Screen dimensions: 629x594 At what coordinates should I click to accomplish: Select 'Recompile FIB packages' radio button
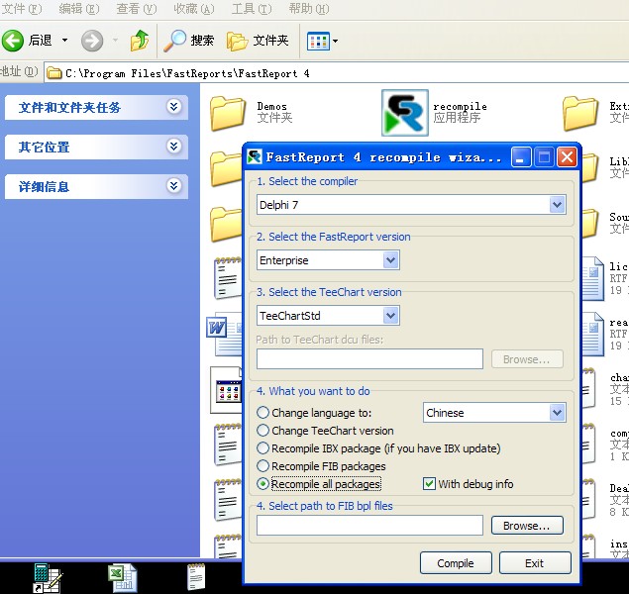pos(262,466)
